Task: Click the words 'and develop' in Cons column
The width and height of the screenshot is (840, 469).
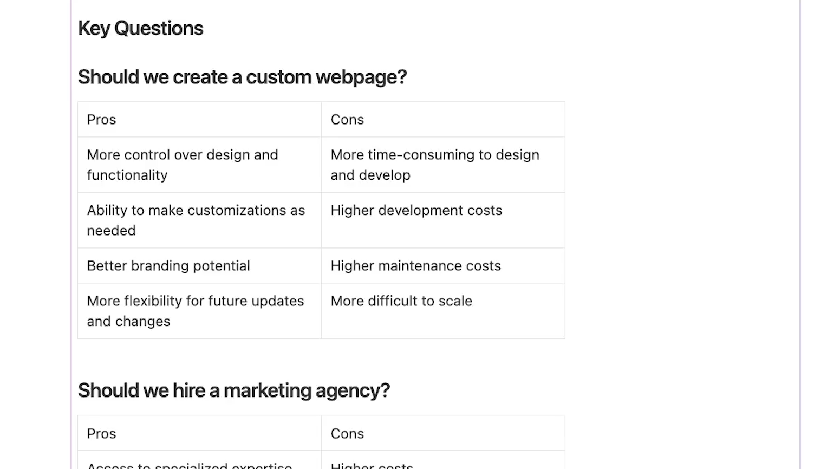Action: 370,175
